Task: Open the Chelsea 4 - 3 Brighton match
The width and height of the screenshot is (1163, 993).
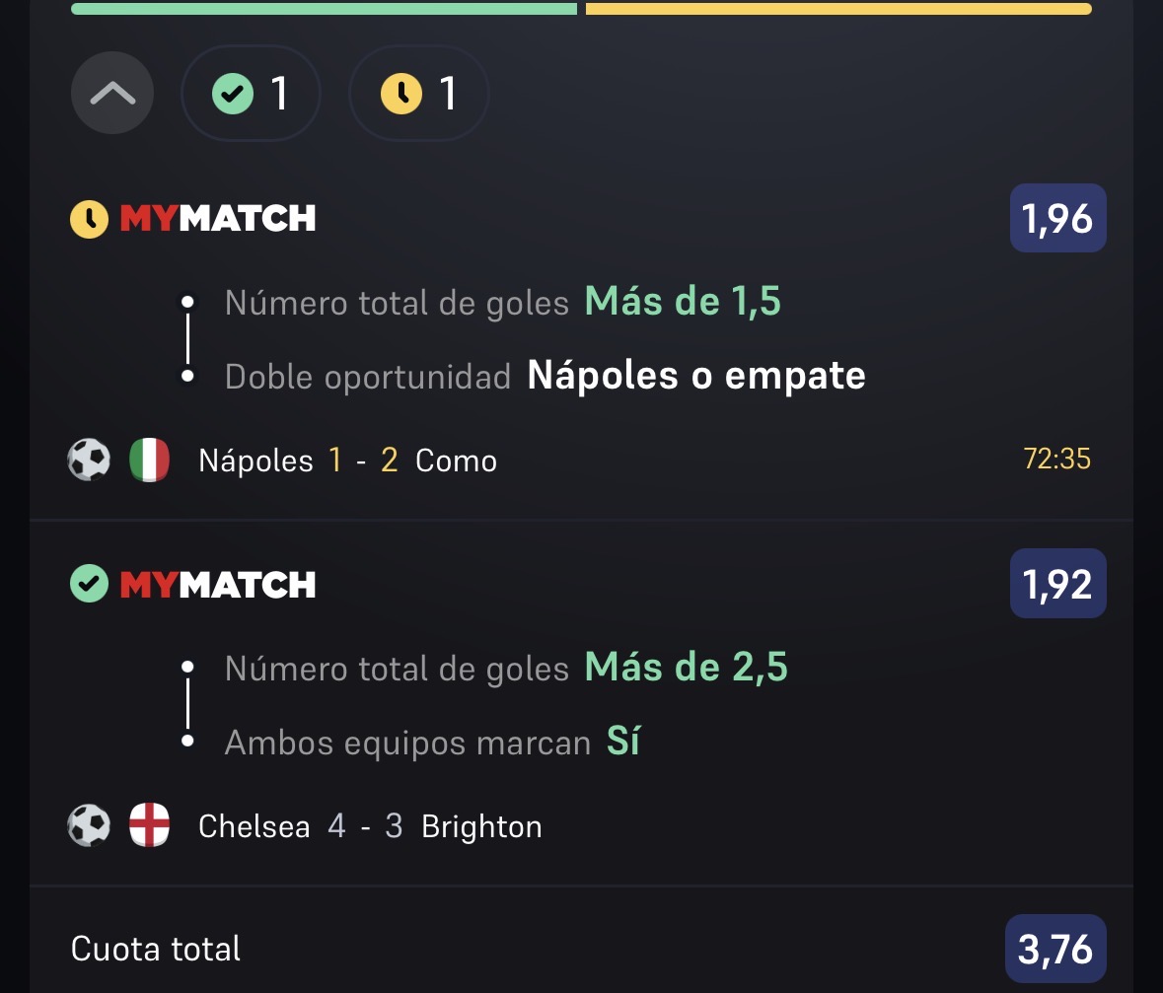Action: click(x=370, y=826)
